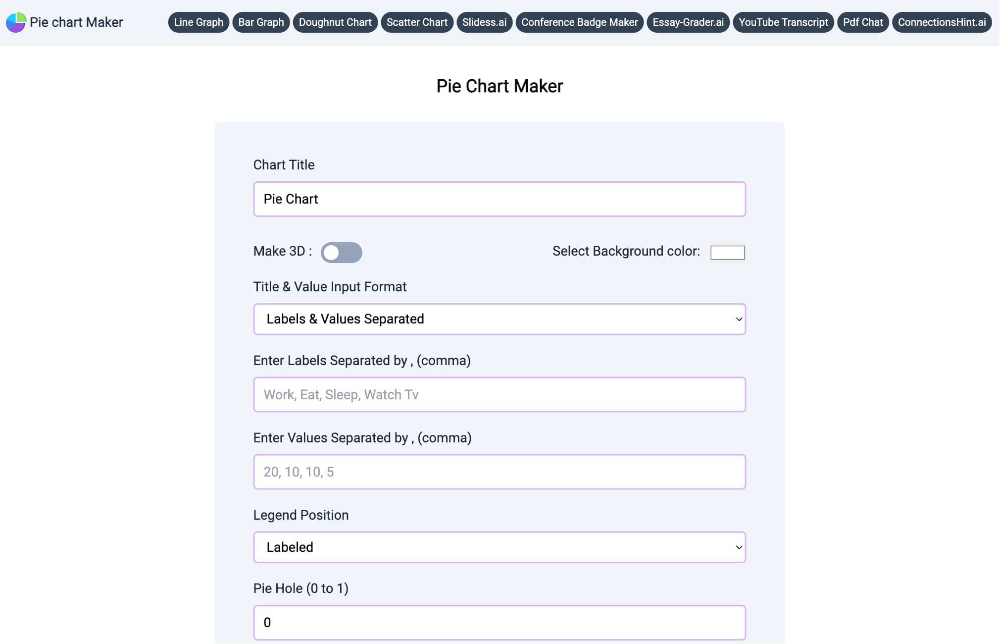This screenshot has width=1000, height=644.
Task: Click the Line Graph navigation icon
Action: click(197, 22)
